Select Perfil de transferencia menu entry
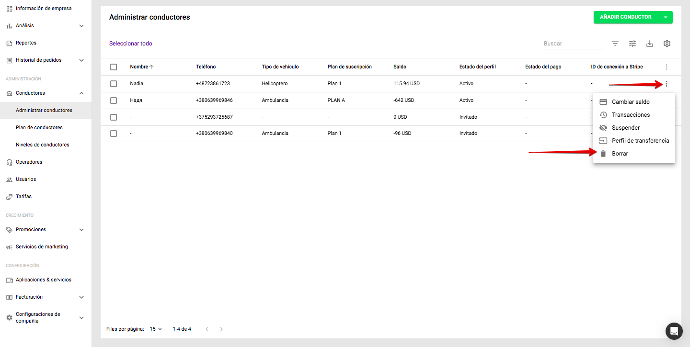The image size is (690, 347). click(x=634, y=141)
